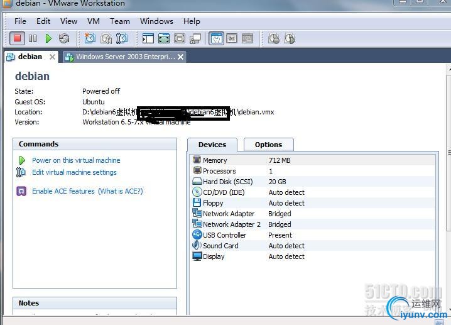Click the Commands panel header
The height and width of the screenshot is (325, 451).
click(95, 144)
